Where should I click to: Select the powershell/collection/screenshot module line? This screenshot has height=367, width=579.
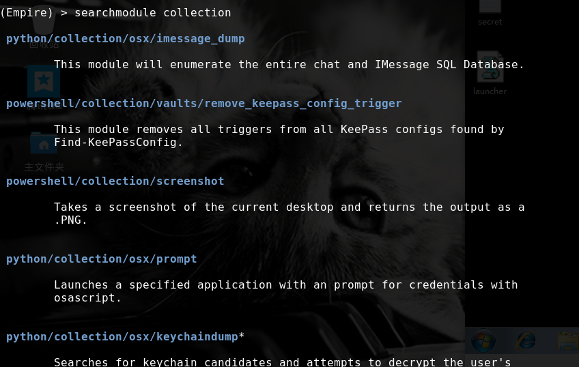tap(115, 181)
